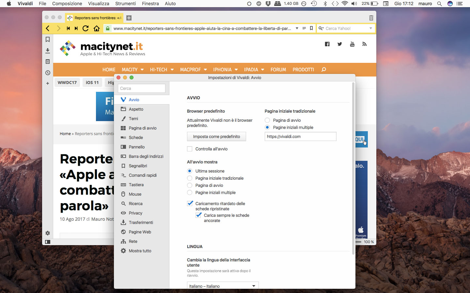Open the HOME link in site navigation
This screenshot has height=293, width=470.
click(109, 69)
